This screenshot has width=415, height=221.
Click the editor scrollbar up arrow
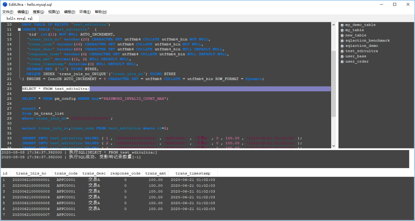click(334, 25)
